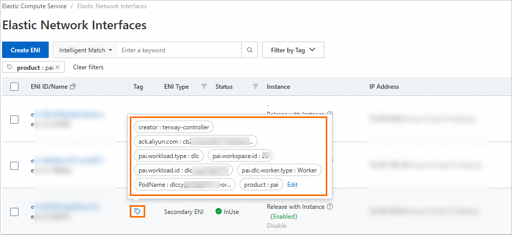Click the Tag column header
Viewport: 512px width, 235px height.
tap(138, 87)
